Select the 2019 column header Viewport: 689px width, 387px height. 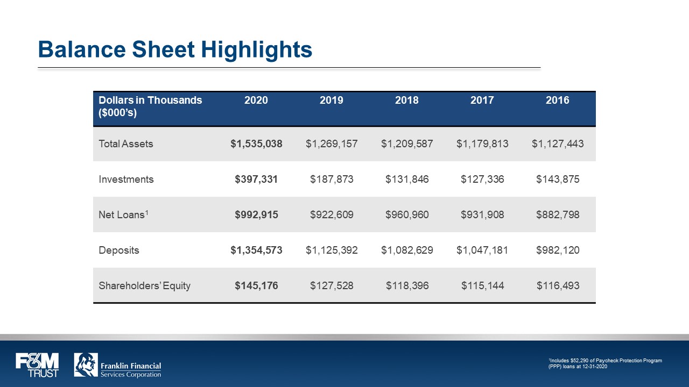[332, 101]
